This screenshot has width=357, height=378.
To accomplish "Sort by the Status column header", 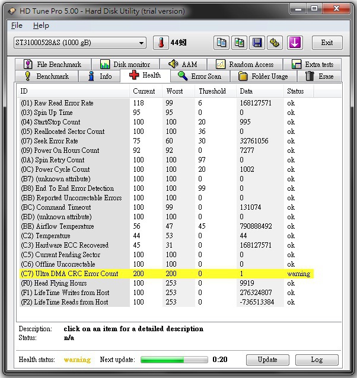I will (x=299, y=91).
